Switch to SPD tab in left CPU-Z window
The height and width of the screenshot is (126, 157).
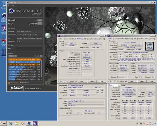click(85, 39)
